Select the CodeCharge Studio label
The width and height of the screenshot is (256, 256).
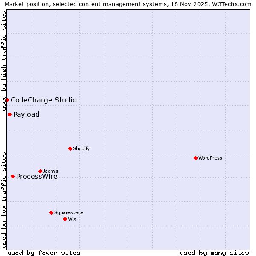(44, 100)
